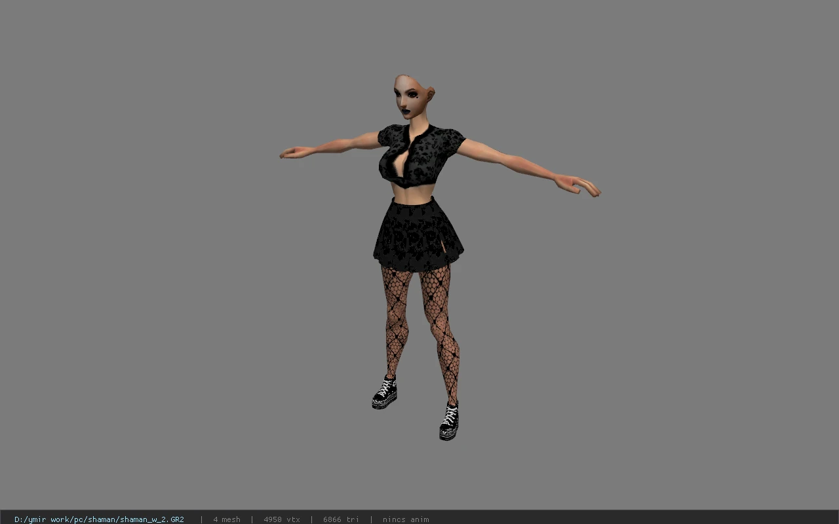Click the '6866 tri' status entry
The height and width of the screenshot is (524, 839).
pyautogui.click(x=341, y=519)
